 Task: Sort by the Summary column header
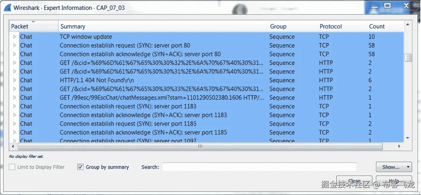pos(163,26)
